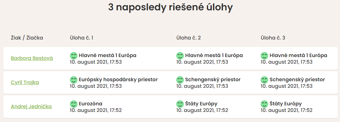Viewport: 340px width, 122px height.
Task: Click smiley icon for Andrej's task 2
Action: pos(180,104)
